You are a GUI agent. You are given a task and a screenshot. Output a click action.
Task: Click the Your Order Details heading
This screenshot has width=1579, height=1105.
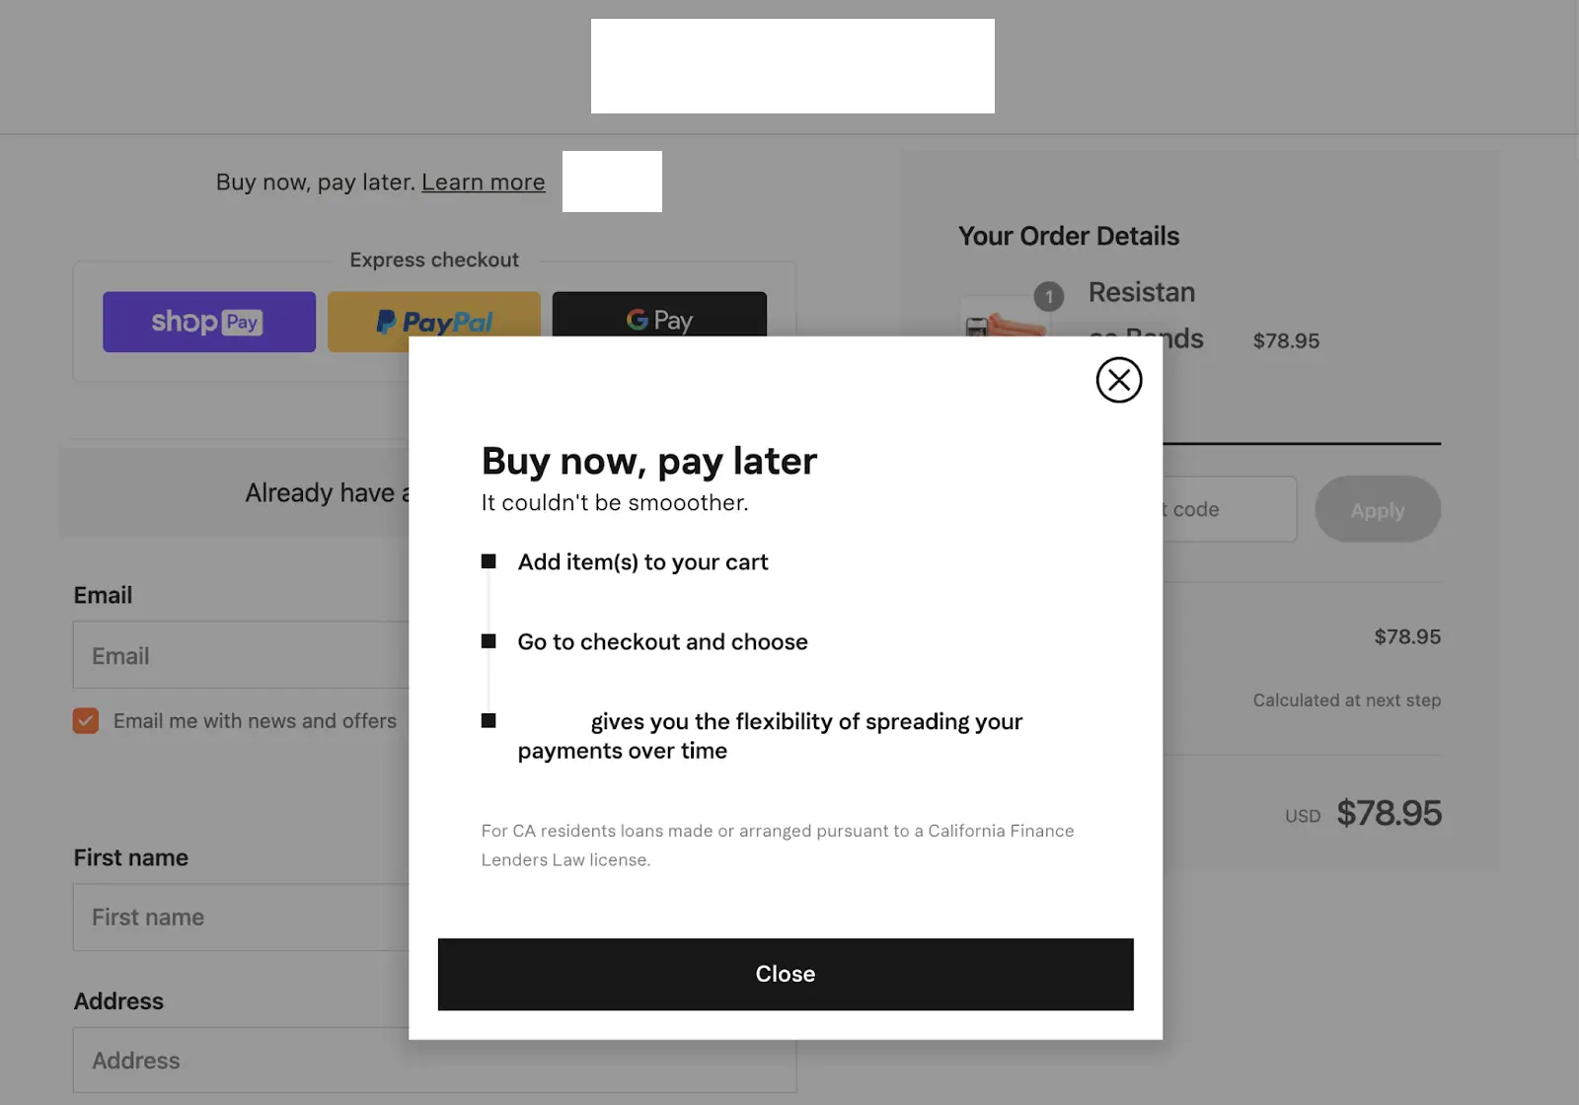(x=1069, y=236)
